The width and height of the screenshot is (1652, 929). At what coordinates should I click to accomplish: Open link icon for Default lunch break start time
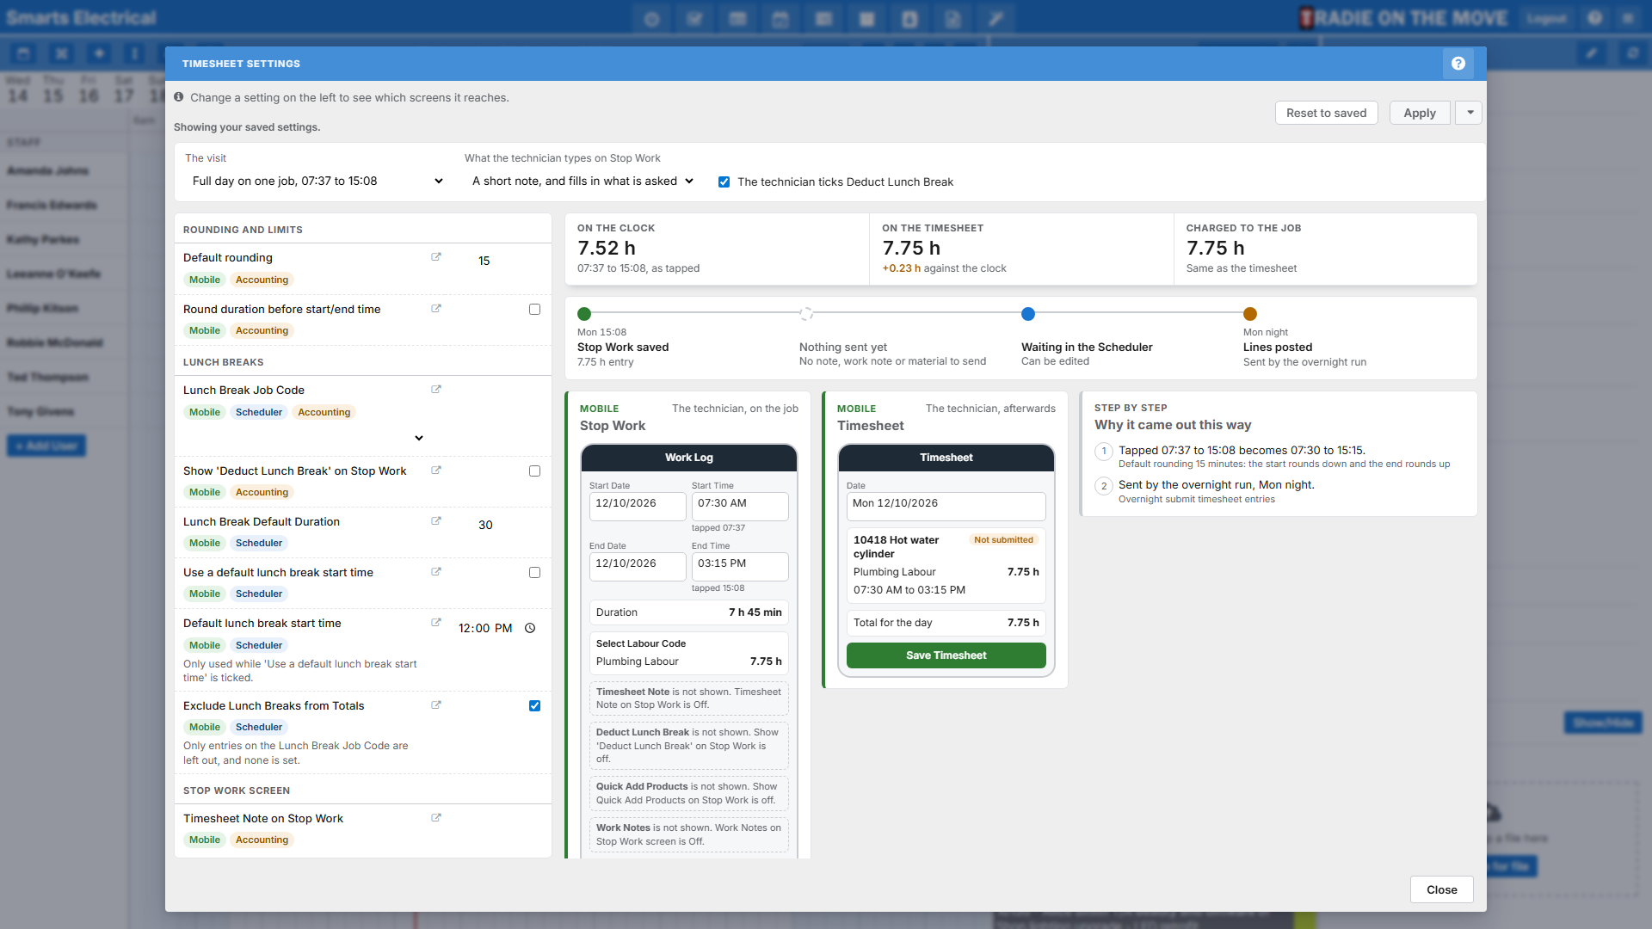[436, 623]
